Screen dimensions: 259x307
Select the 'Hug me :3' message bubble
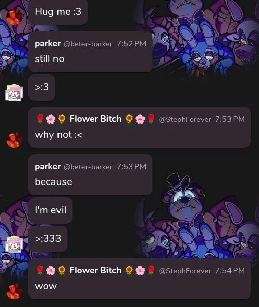click(58, 12)
